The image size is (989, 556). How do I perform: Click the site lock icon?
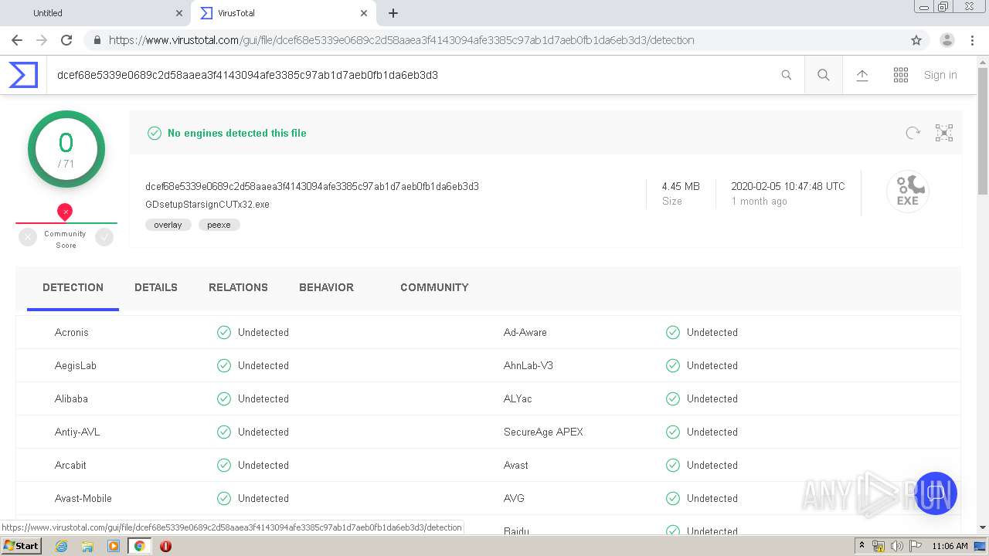click(x=97, y=40)
